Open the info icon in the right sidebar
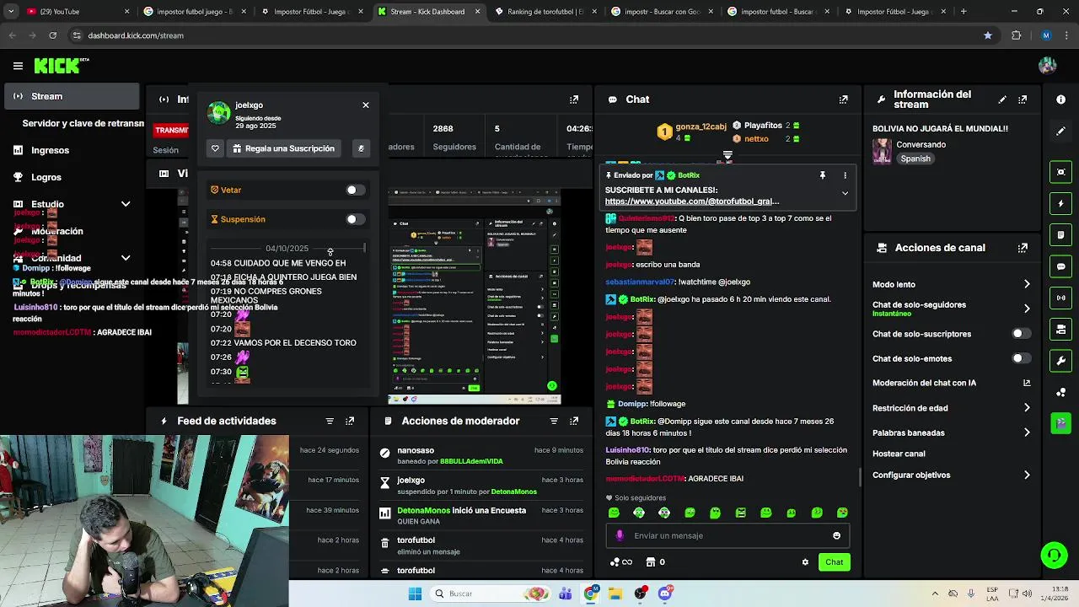The width and height of the screenshot is (1079, 607). click(x=1060, y=99)
